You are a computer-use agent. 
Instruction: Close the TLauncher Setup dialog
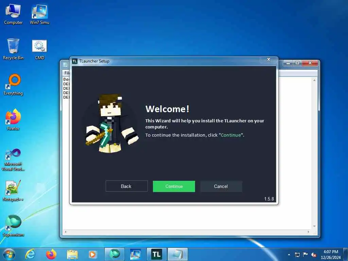click(x=268, y=60)
